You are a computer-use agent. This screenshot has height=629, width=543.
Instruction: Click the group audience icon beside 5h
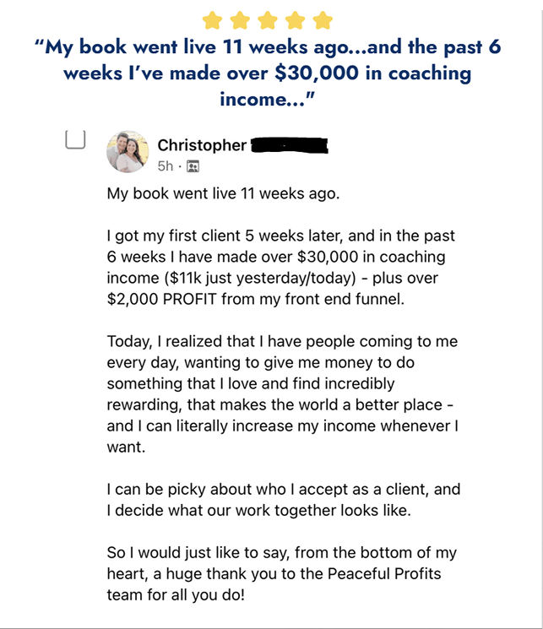[x=193, y=166]
